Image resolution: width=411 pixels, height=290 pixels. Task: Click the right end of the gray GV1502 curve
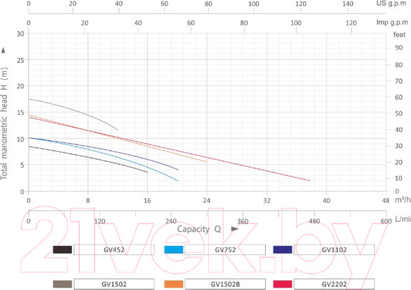[x=118, y=130]
